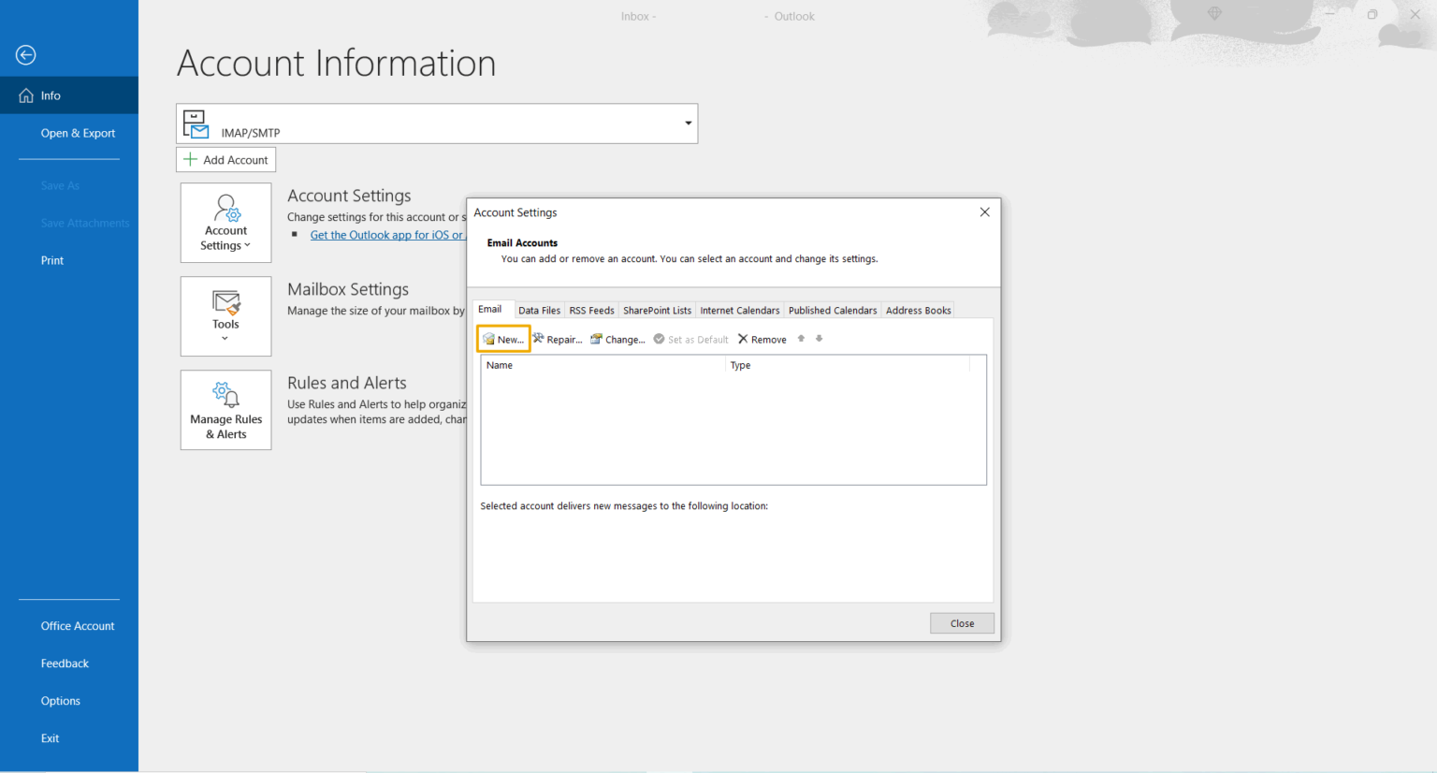Open Options from the sidebar
The image size is (1437, 773).
click(x=60, y=700)
